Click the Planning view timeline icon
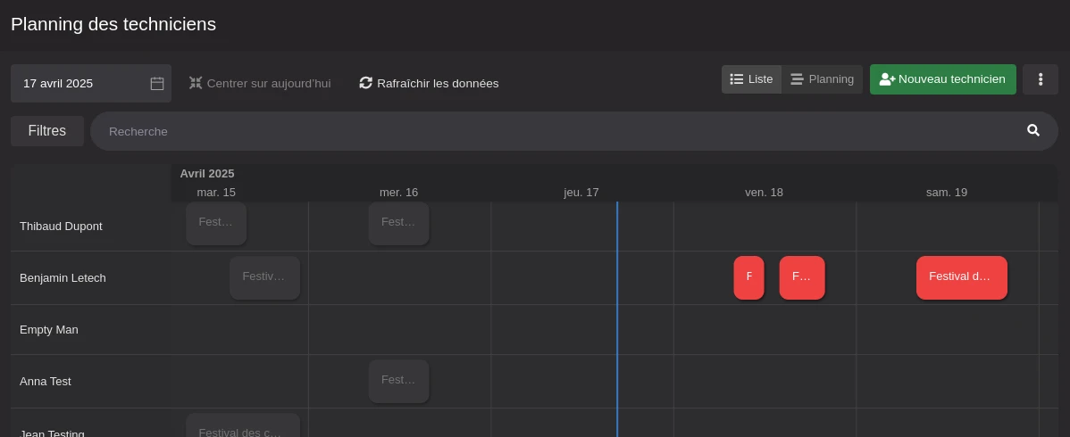 (x=797, y=79)
